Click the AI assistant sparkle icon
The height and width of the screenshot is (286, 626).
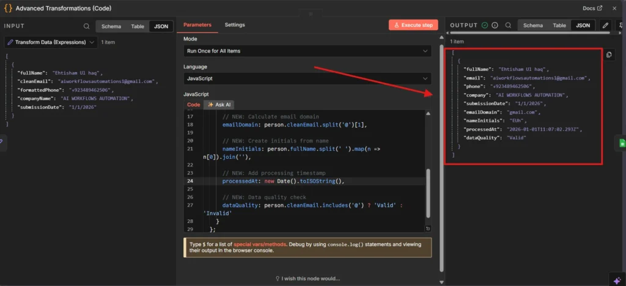pos(617,280)
